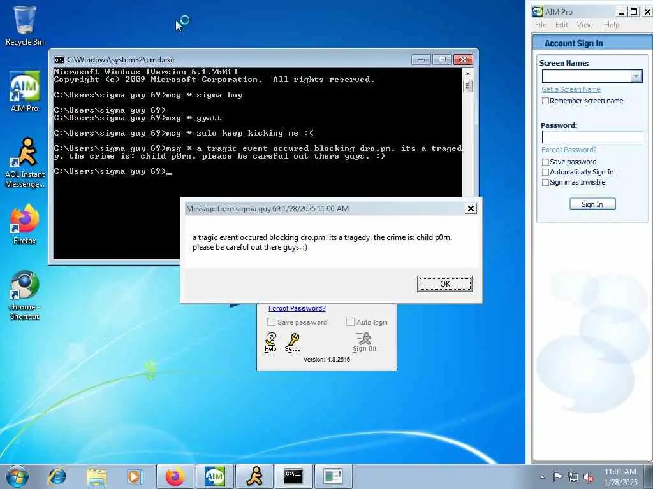Open the Action Center flag tray icon
653x489 pixels.
click(x=557, y=477)
